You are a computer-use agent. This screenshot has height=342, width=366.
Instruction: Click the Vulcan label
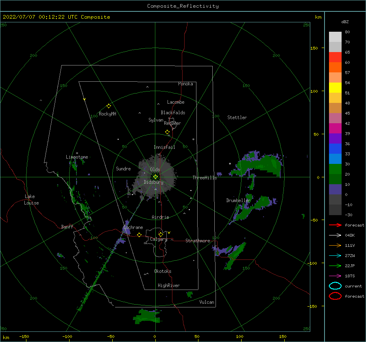point(207,302)
